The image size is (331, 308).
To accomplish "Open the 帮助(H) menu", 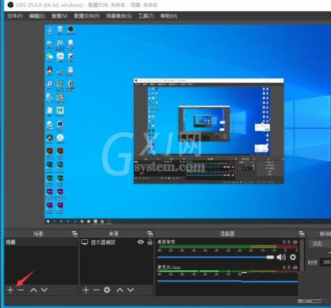I will (169, 16).
